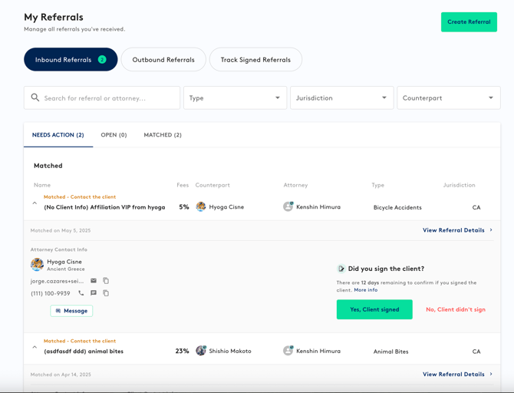Copy the email address with copy icon
The image size is (514, 393).
[106, 281]
